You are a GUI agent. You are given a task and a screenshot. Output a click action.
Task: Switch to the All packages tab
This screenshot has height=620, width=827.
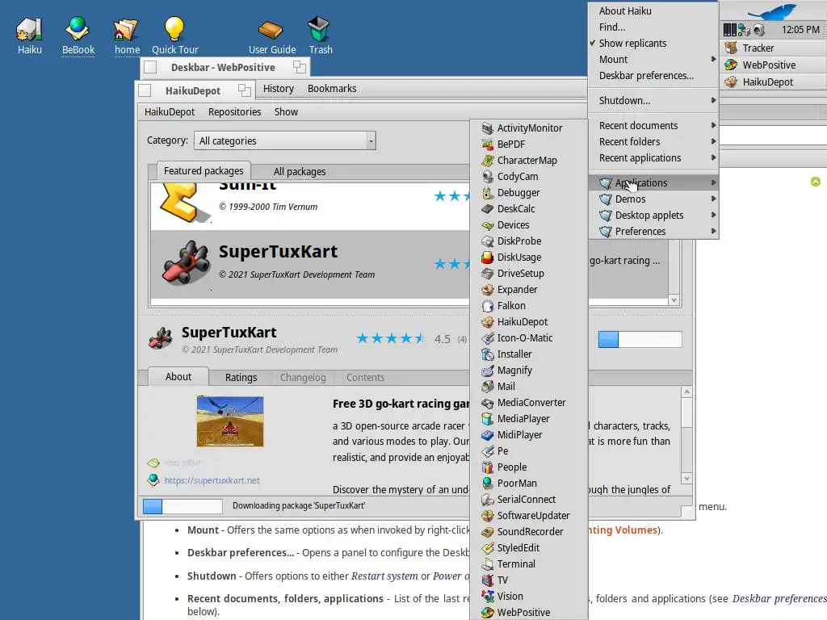(300, 171)
